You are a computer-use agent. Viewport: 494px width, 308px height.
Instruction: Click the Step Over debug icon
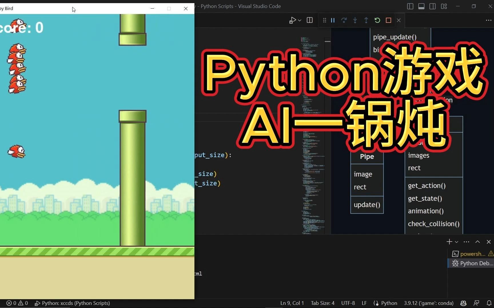click(x=344, y=20)
